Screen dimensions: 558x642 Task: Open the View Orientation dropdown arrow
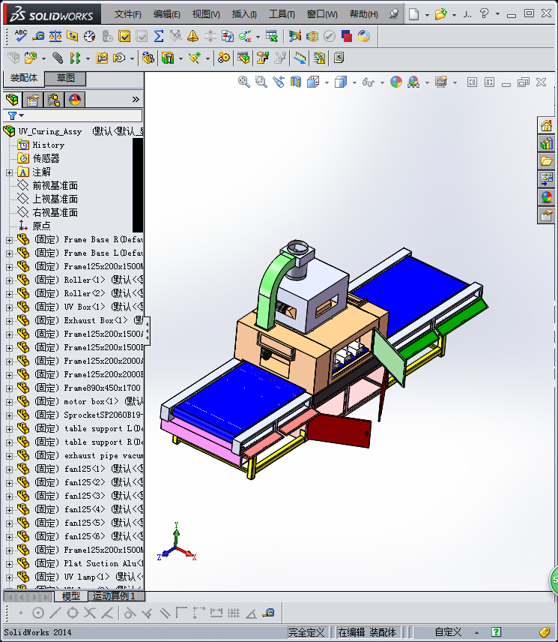click(x=327, y=82)
